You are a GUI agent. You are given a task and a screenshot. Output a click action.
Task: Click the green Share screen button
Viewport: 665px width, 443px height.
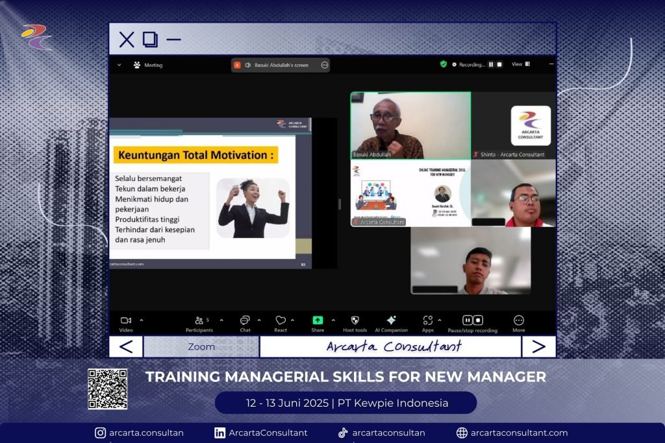pos(318,320)
